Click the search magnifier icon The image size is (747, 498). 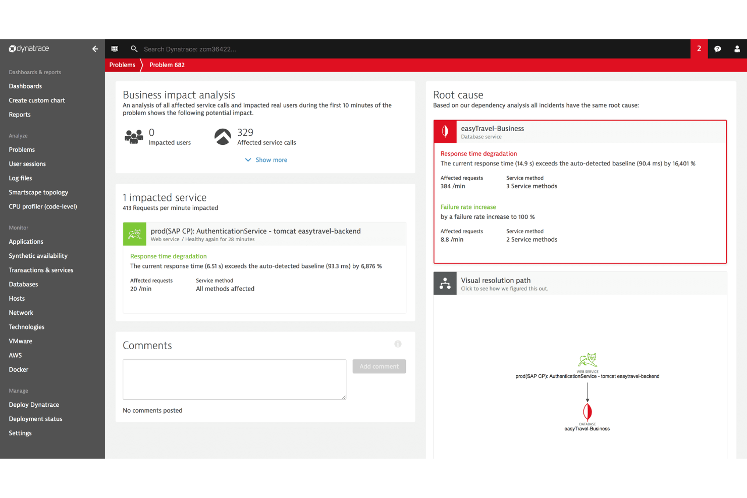pos(134,49)
